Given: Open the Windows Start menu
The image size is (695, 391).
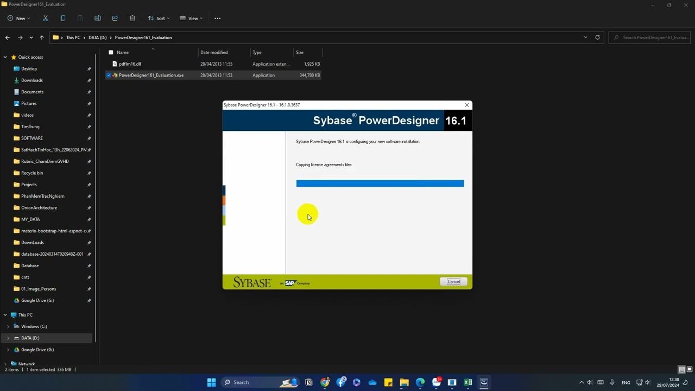Looking at the screenshot, I should coord(211,382).
